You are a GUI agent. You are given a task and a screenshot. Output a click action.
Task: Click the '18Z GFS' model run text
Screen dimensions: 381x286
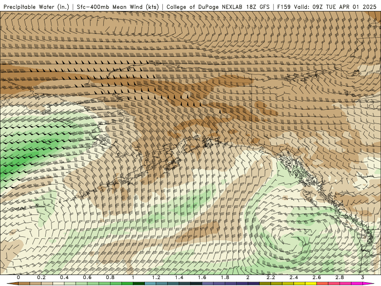258,7
